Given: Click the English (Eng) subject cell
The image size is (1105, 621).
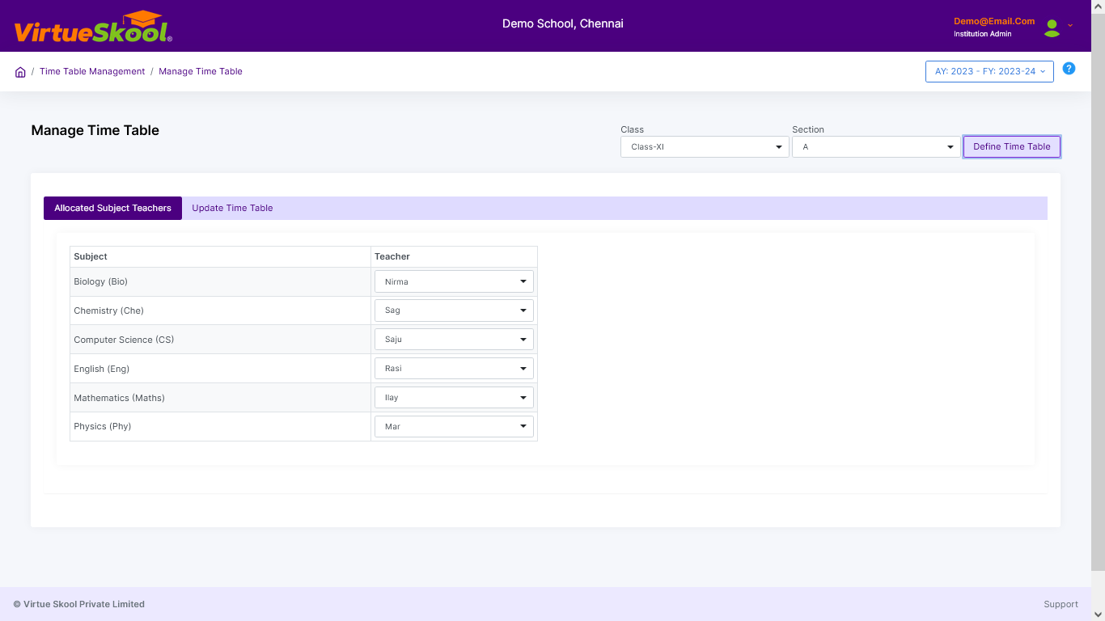Looking at the screenshot, I should pyautogui.click(x=220, y=369).
